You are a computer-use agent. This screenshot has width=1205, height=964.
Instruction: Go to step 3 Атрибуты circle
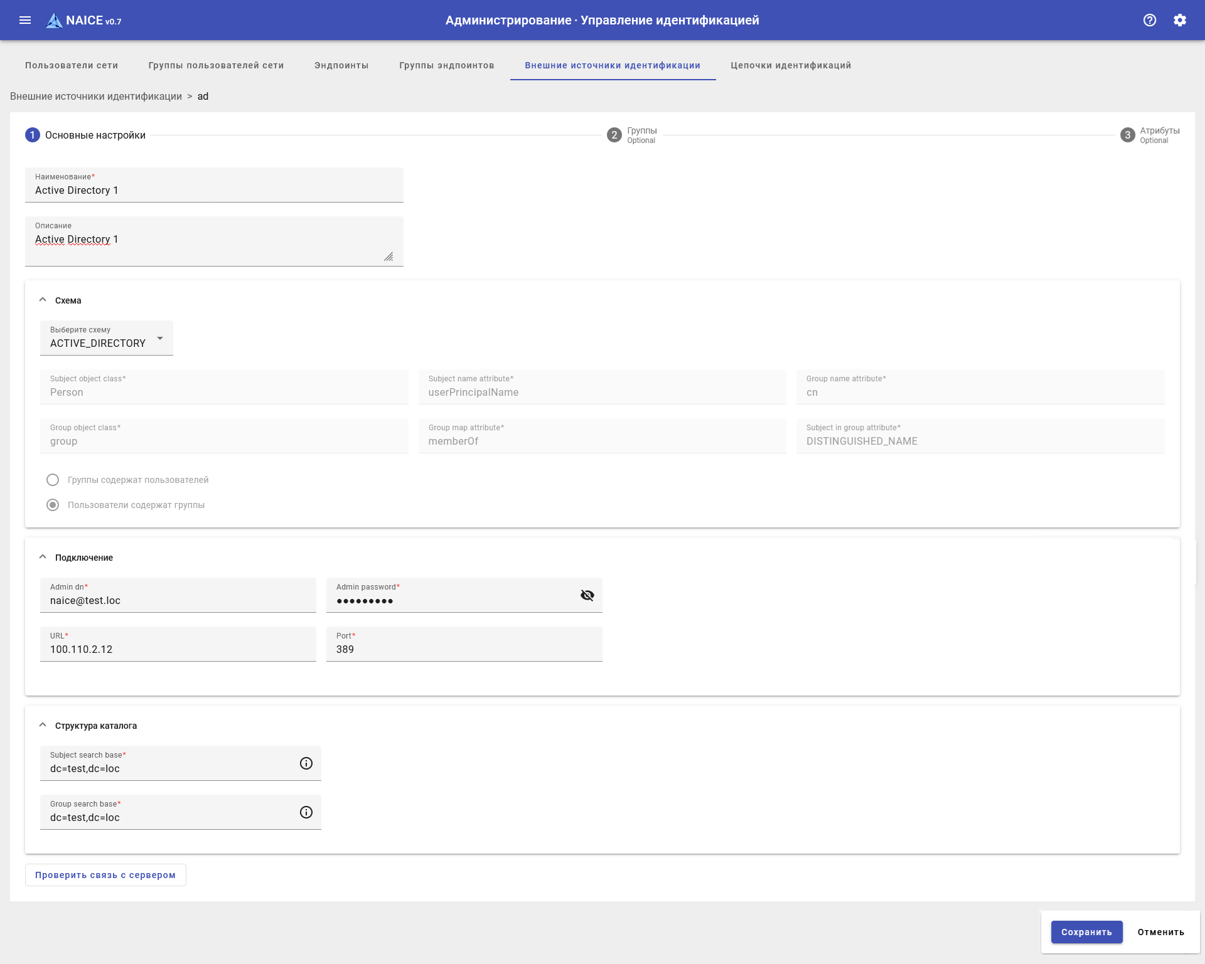pyautogui.click(x=1128, y=135)
